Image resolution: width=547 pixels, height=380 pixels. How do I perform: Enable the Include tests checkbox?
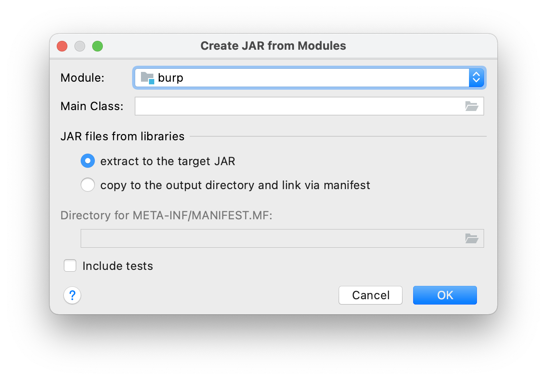coord(70,266)
